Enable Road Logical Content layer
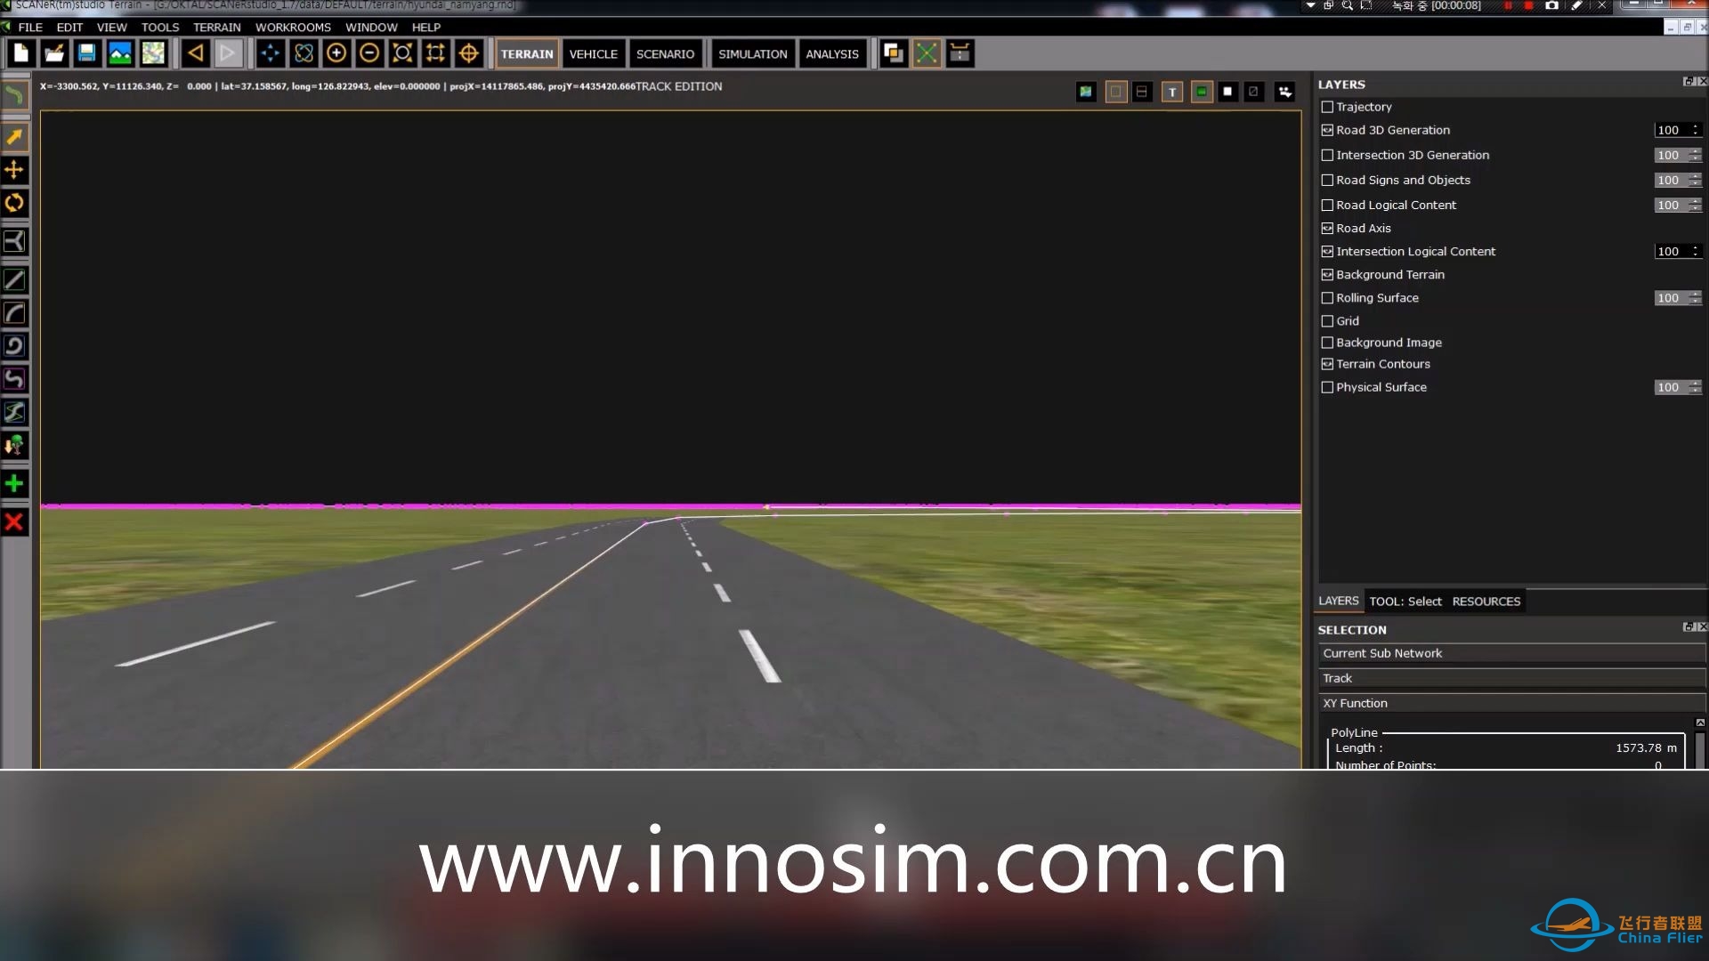1709x961 pixels. pos(1327,205)
